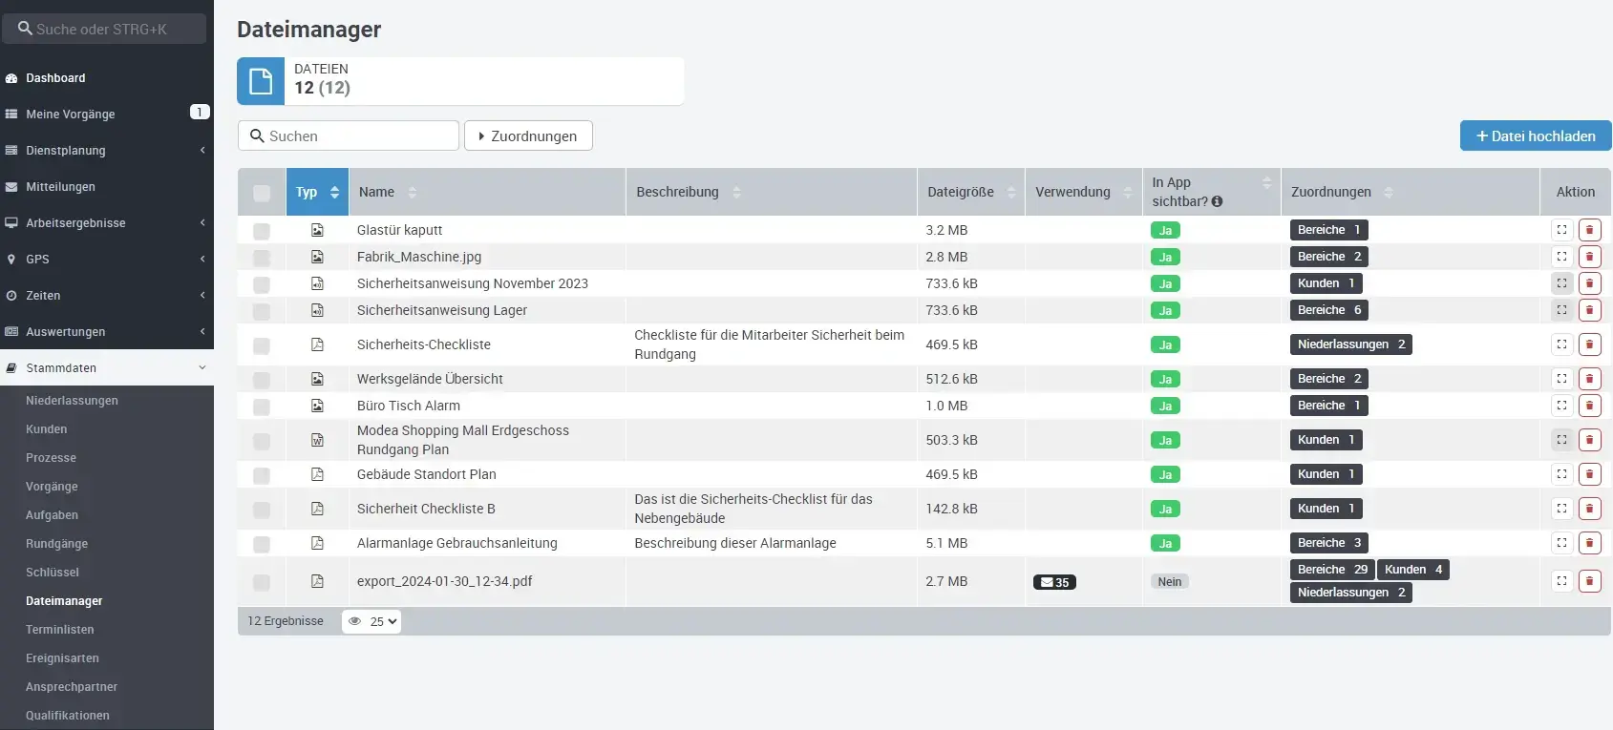
Task: Open preview for export_2024-01-30_12-34.pdf
Action: click(x=1561, y=581)
